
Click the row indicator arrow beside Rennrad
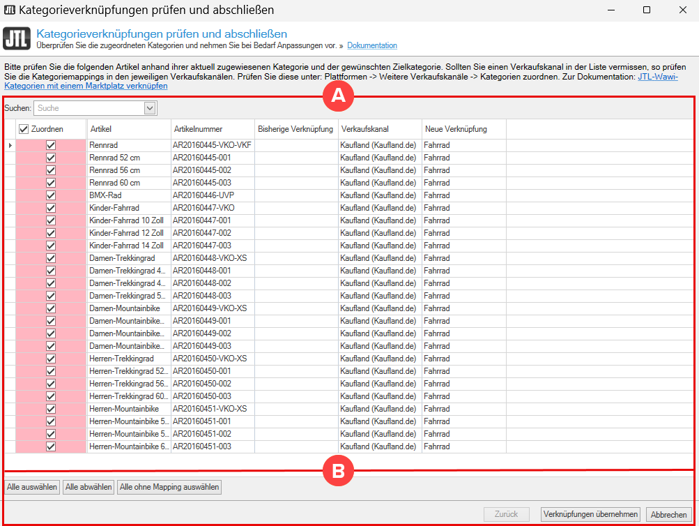(10, 145)
